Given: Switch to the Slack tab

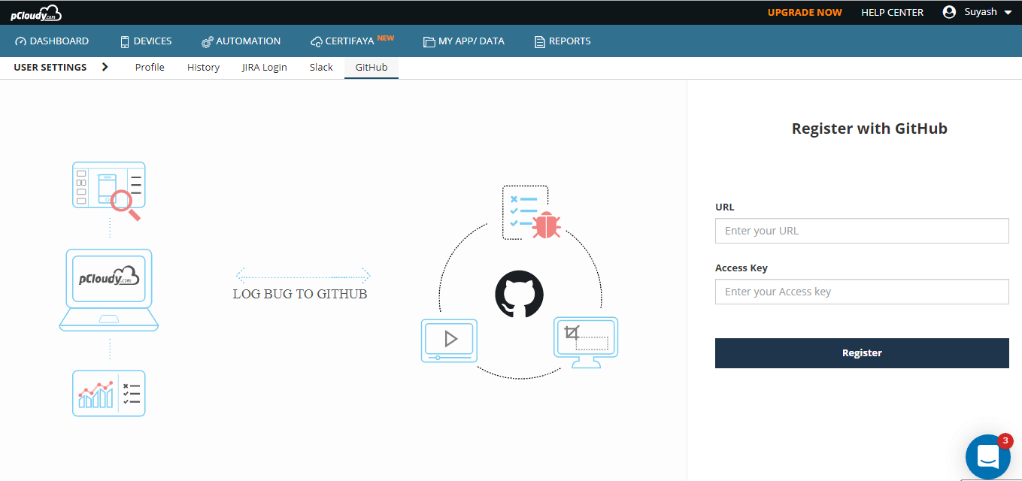Looking at the screenshot, I should (x=321, y=68).
